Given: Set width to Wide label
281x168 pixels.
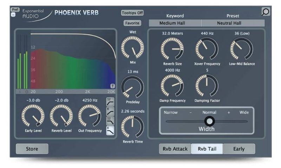Looking at the screenshot, I should (244, 112).
